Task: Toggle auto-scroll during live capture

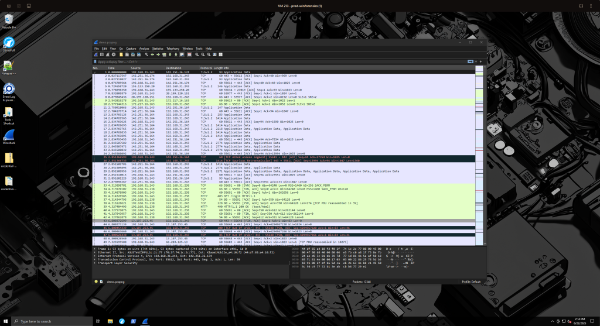Action: [182, 54]
